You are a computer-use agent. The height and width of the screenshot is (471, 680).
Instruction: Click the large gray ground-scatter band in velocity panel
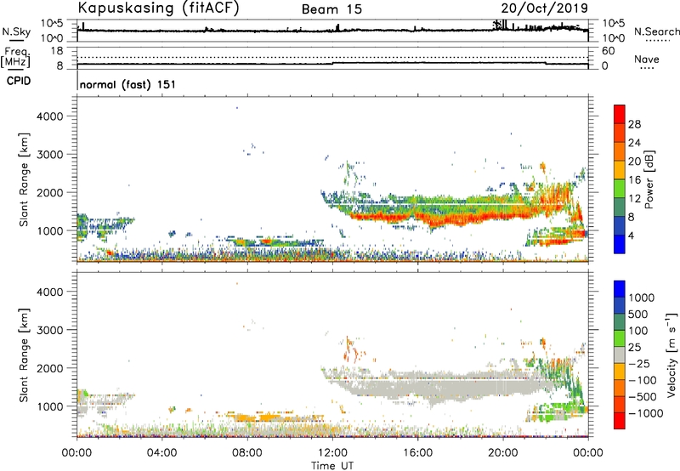[442, 385]
